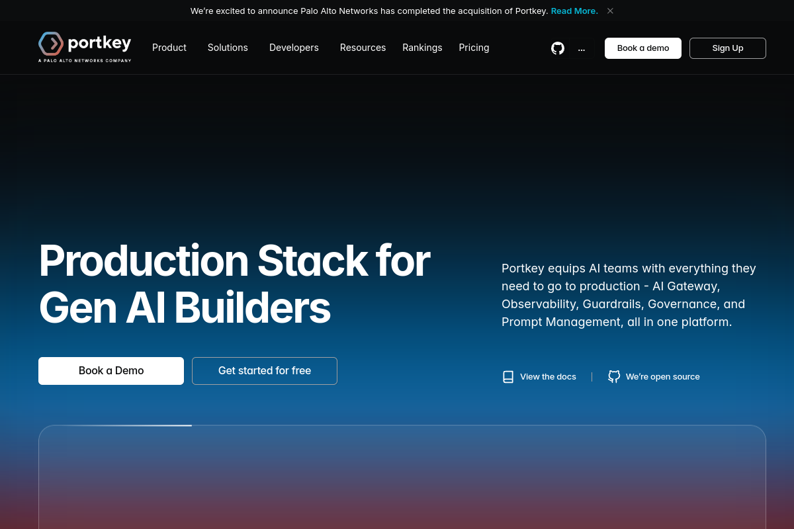Screen dimensions: 794x529
Task: Click the Portkey equips AI teams paragraph
Action: pyautogui.click(x=629, y=296)
